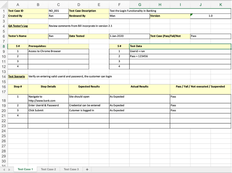Switch to the Test Case 2 tab

(x=48, y=169)
